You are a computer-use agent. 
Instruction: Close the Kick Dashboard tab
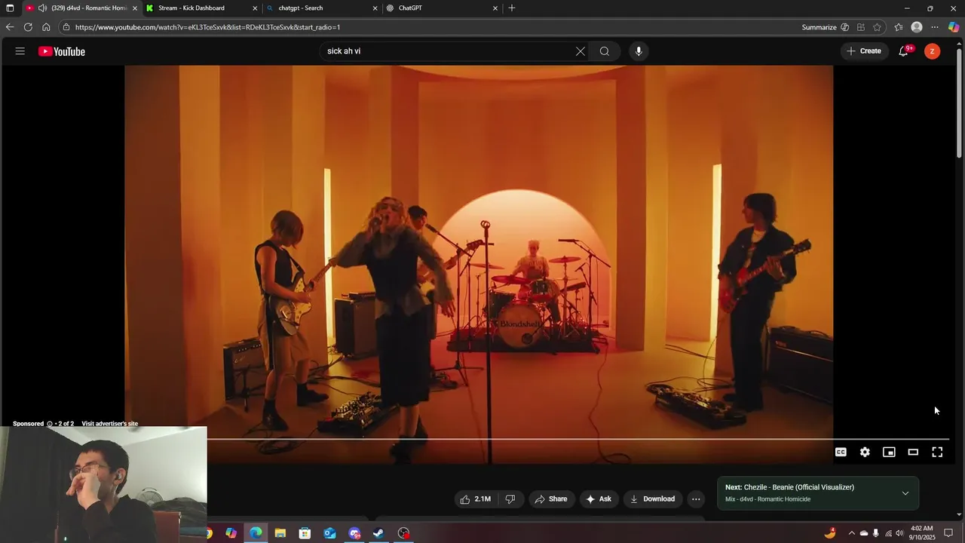click(255, 8)
